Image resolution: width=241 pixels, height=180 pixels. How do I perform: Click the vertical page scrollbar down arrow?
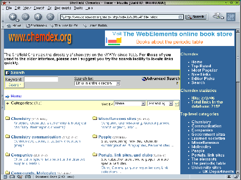coord(237,172)
